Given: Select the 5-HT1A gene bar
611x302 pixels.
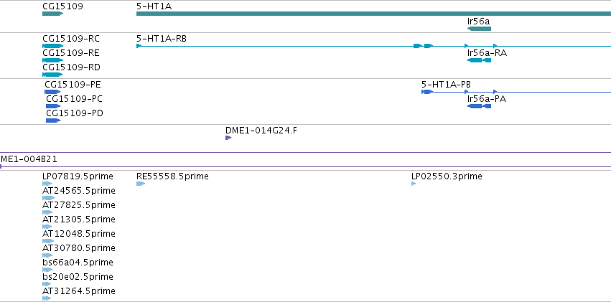Looking at the screenshot, I should (373, 14).
